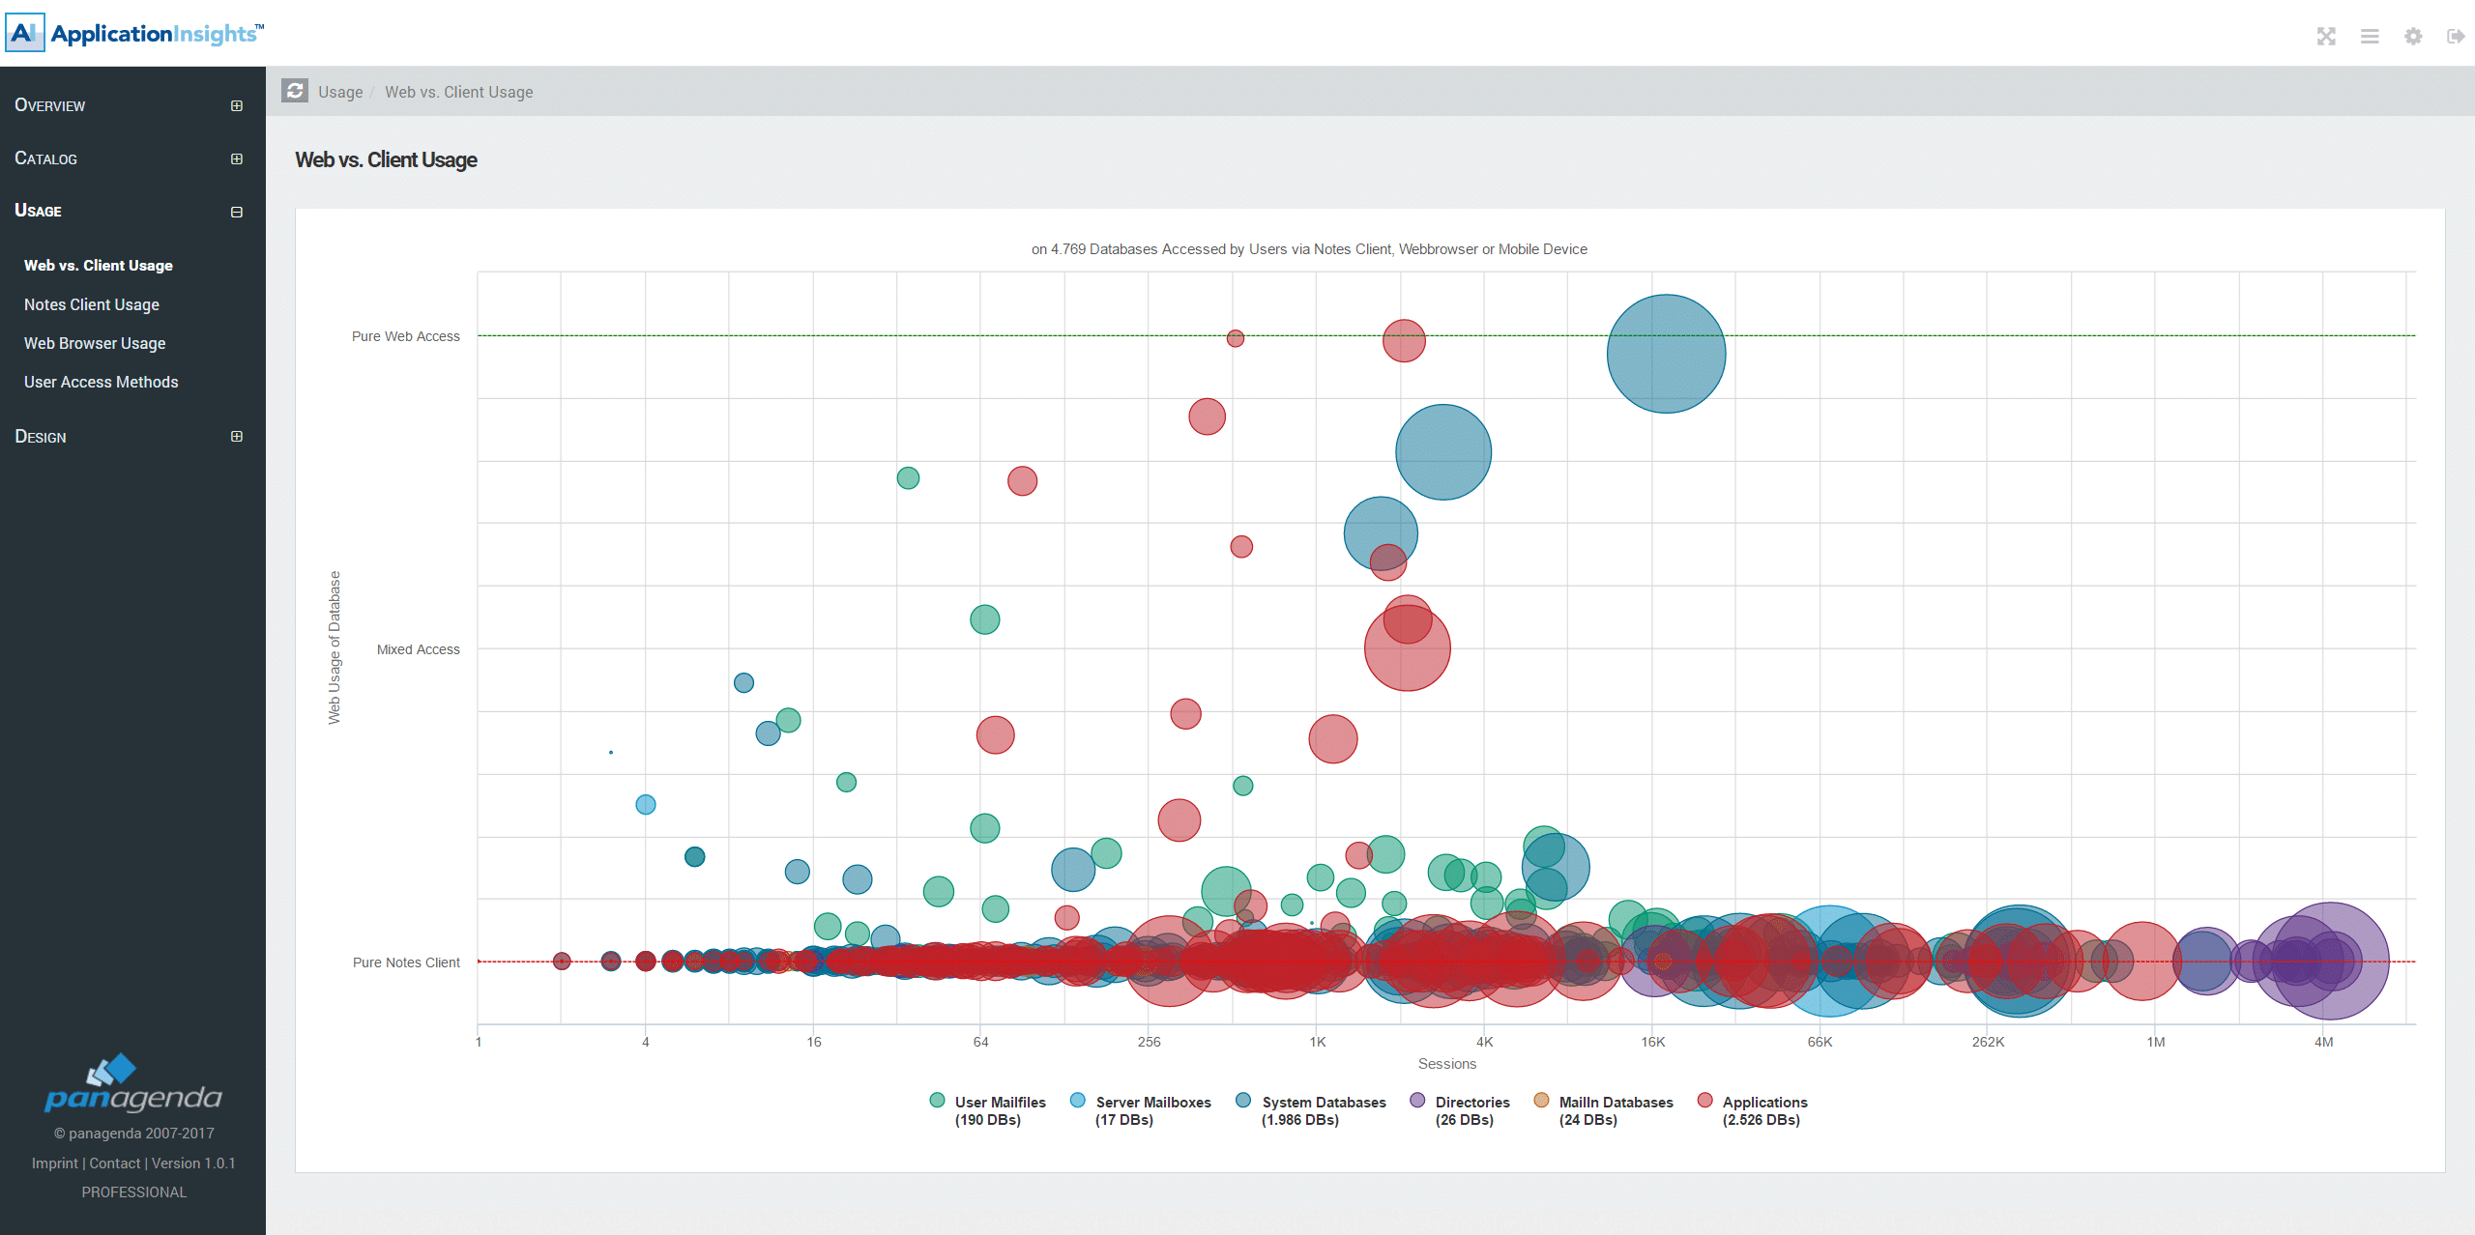2475x1235 pixels.
Task: Click the refresh icon beside Usage breadcrumb
Action: (295, 91)
